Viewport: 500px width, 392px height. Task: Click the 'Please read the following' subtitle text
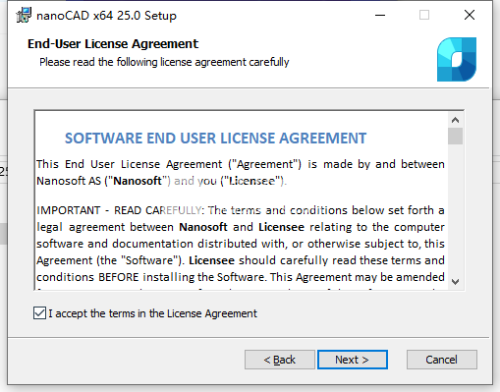[x=164, y=62]
